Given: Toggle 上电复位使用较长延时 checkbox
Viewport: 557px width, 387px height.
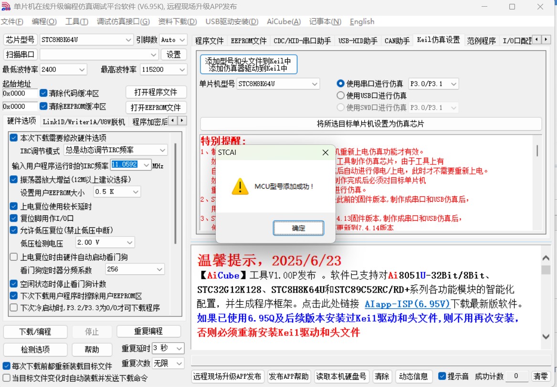Looking at the screenshot, I should pyautogui.click(x=13, y=206).
